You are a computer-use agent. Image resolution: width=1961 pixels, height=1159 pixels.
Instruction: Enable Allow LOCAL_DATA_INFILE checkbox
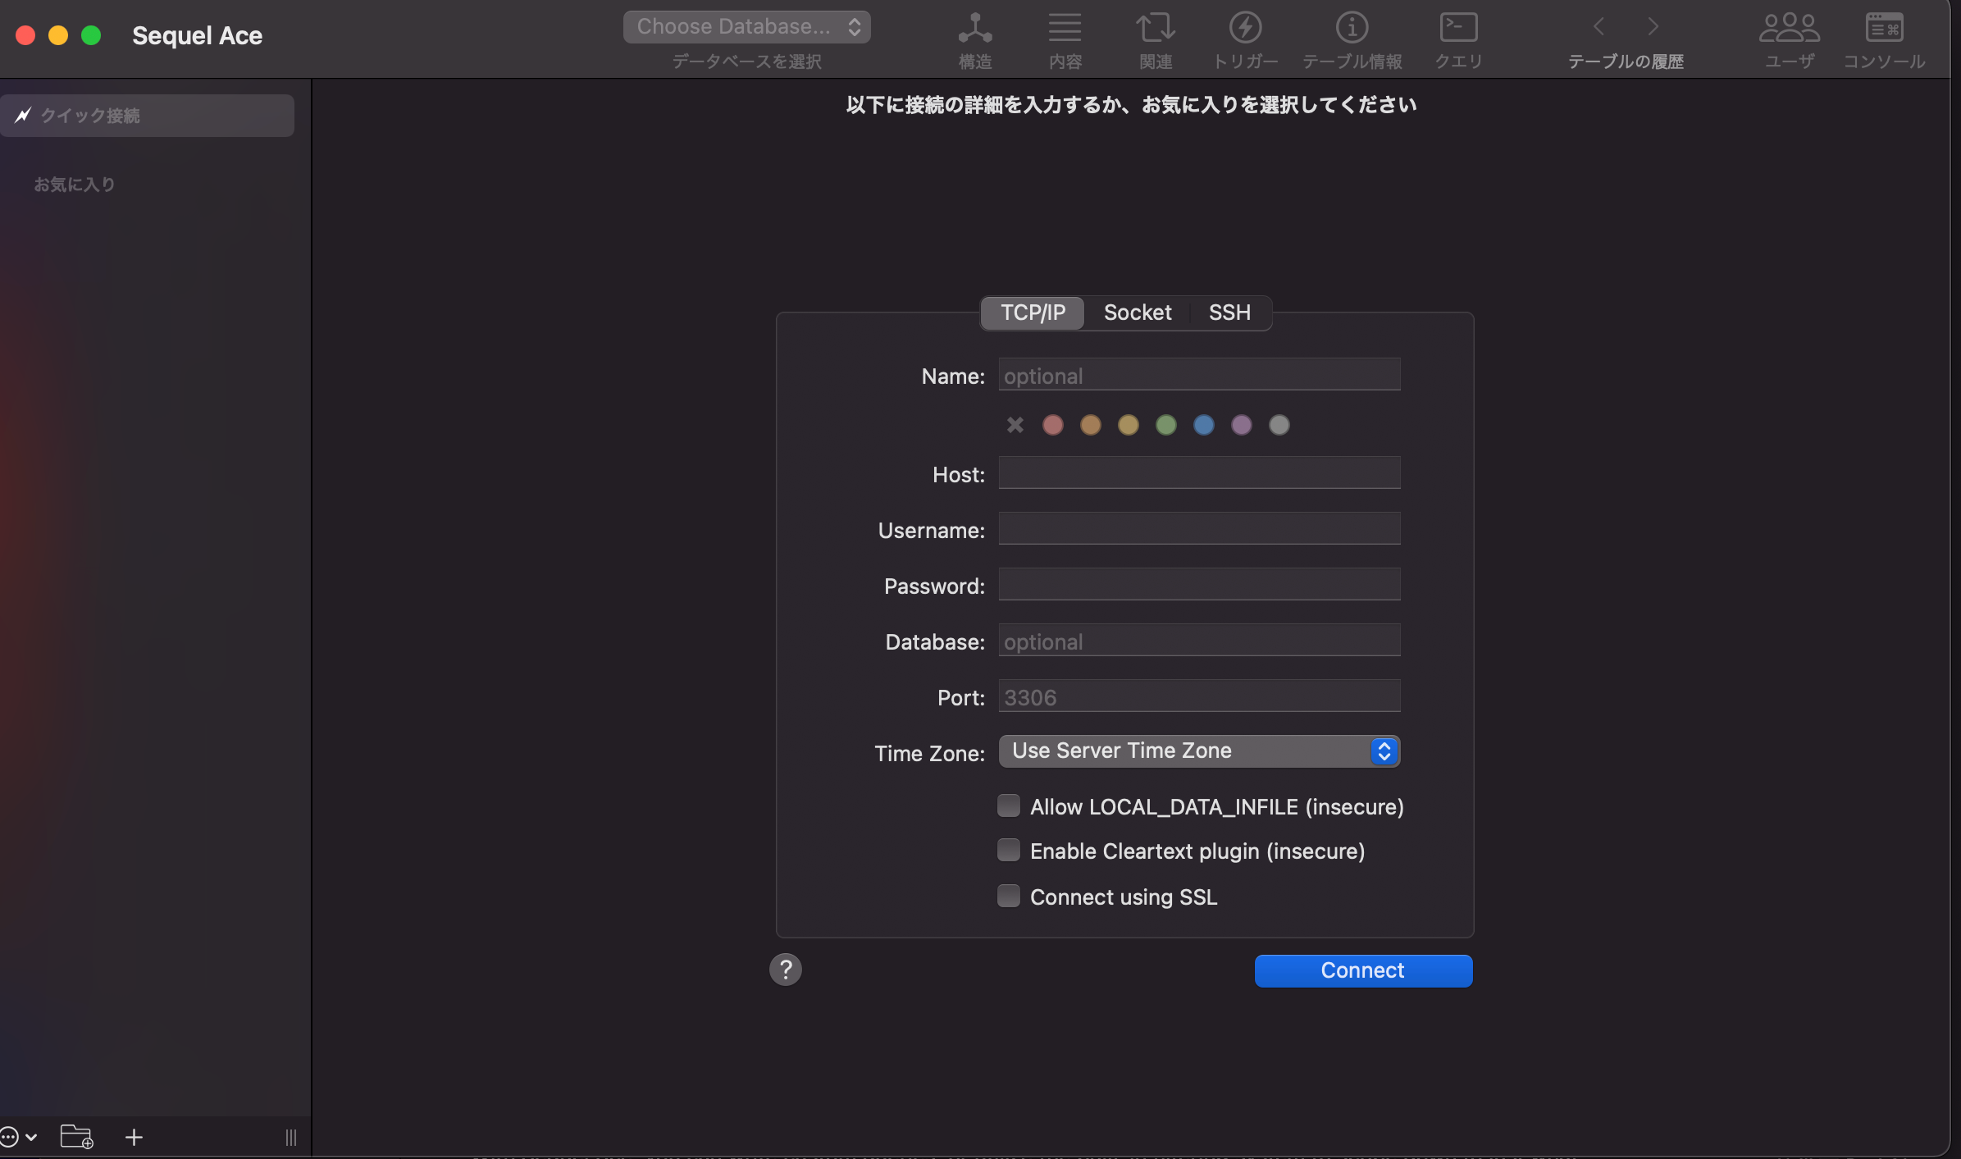(x=1009, y=806)
